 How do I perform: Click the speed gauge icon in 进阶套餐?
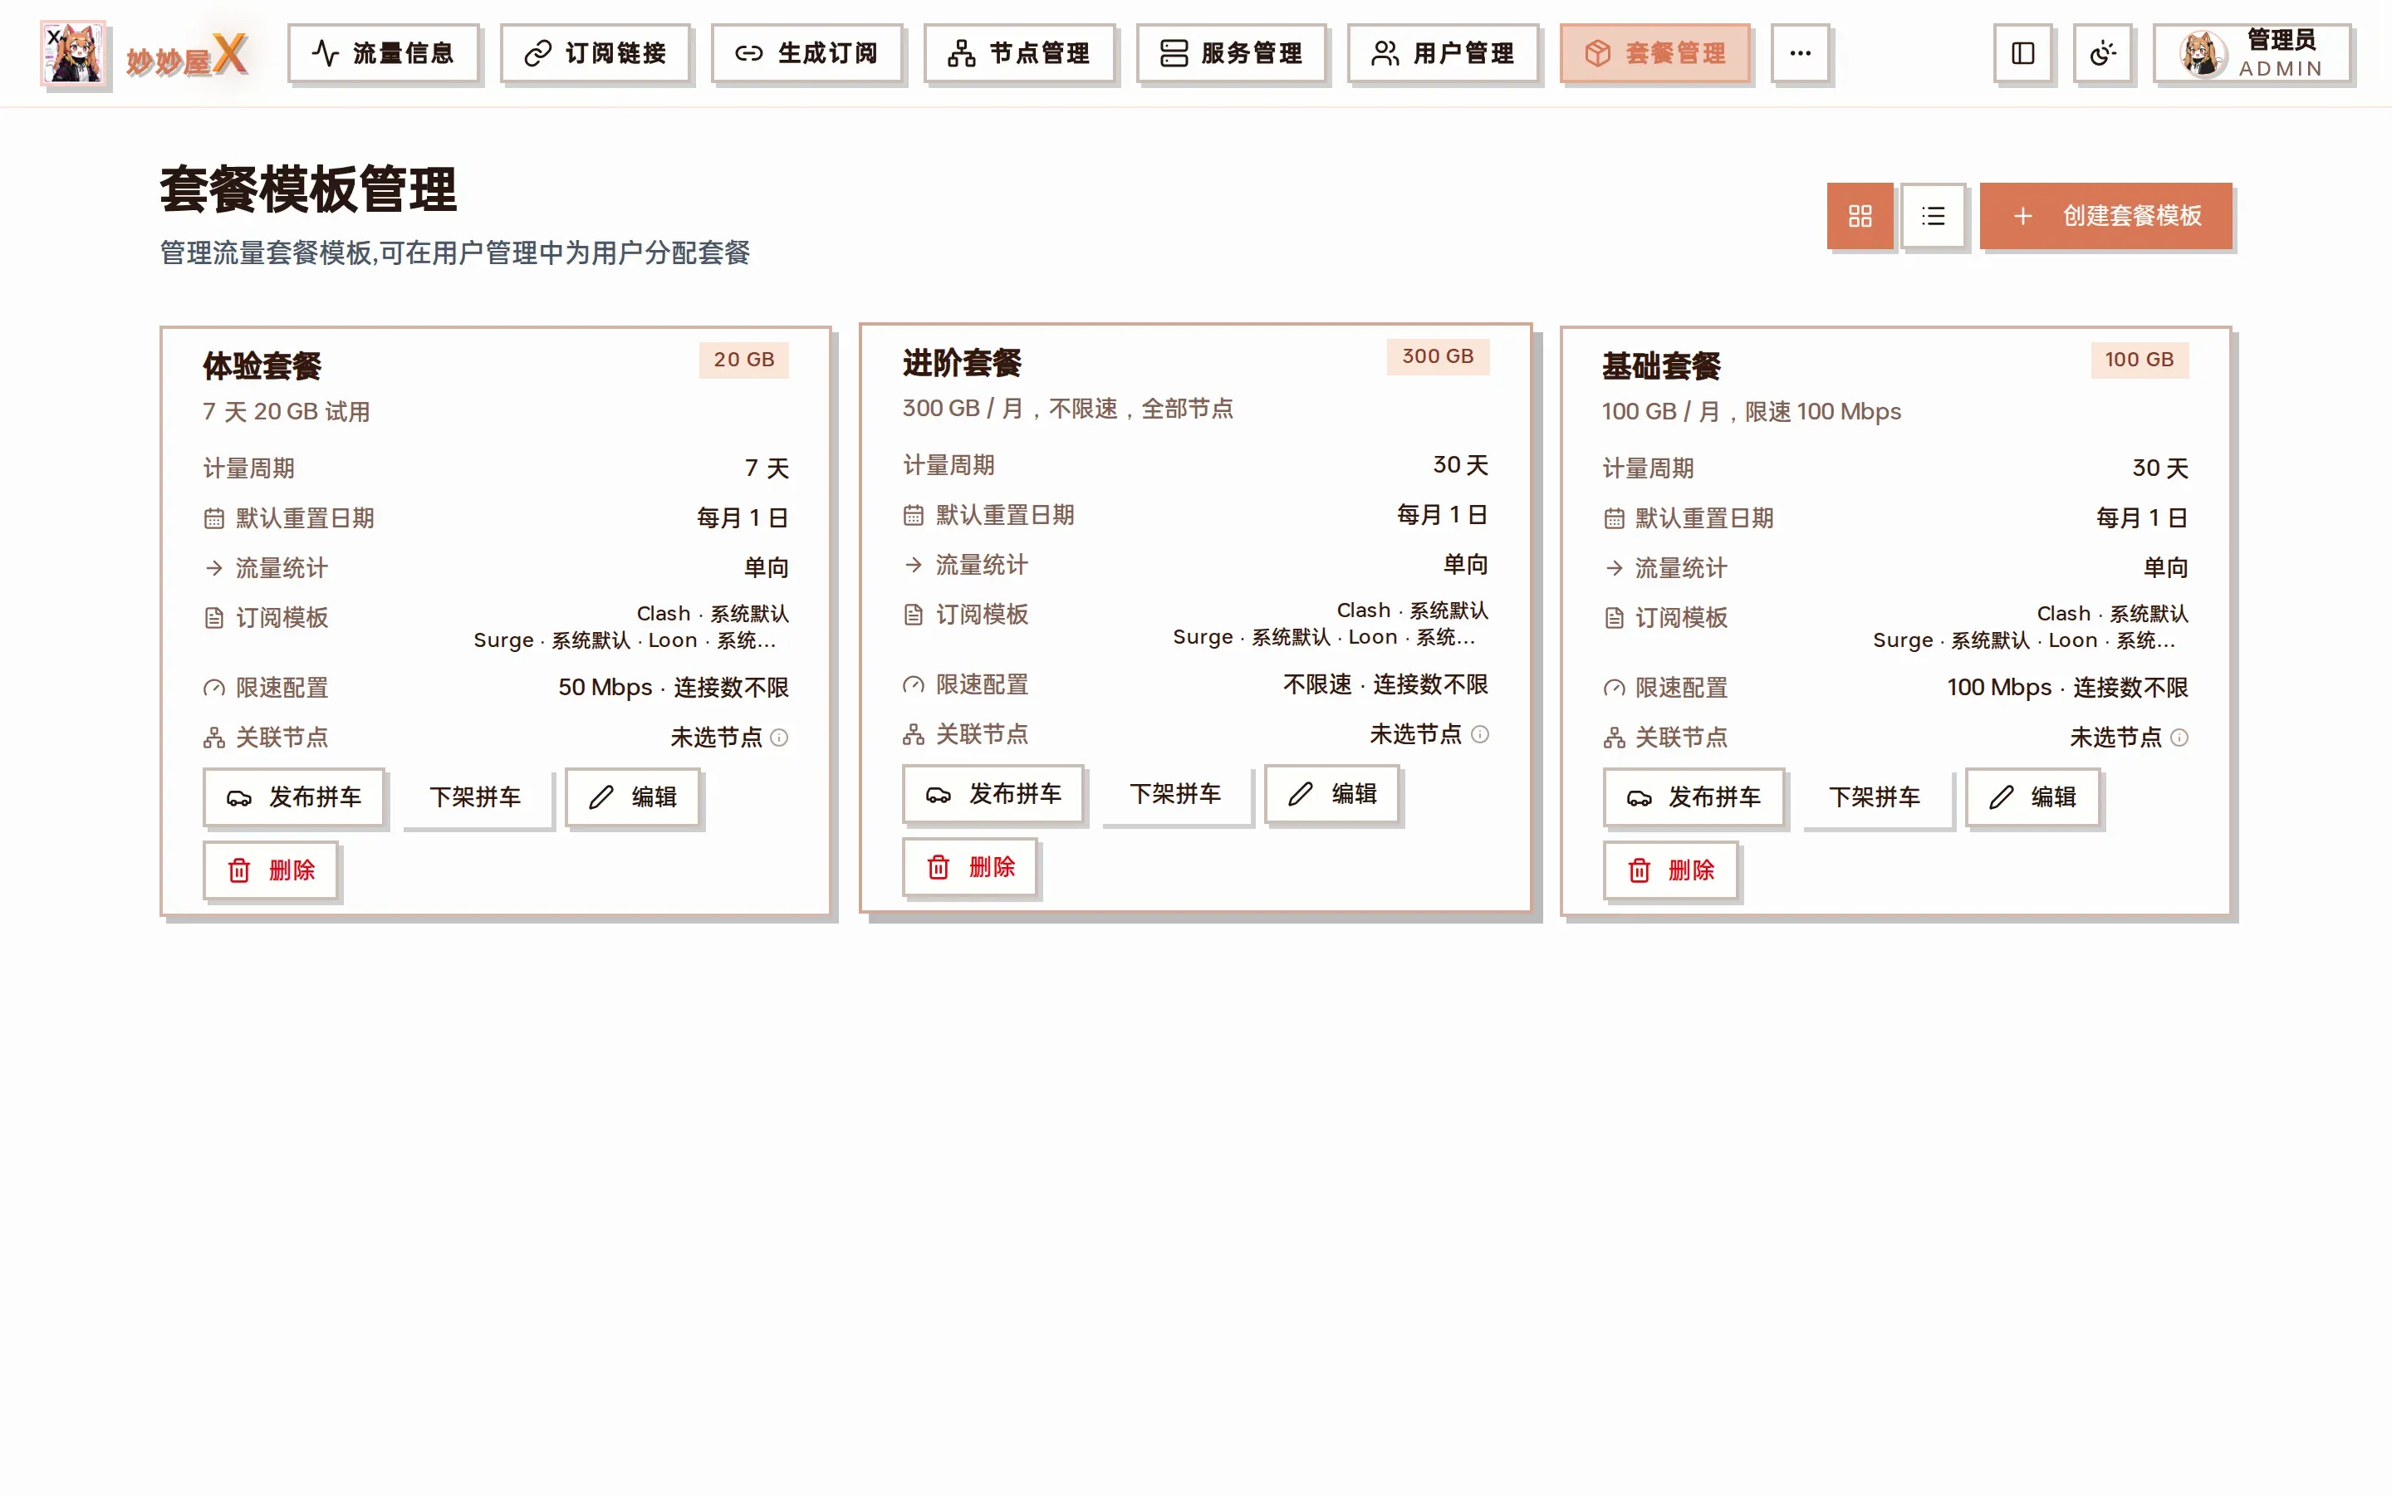[914, 684]
